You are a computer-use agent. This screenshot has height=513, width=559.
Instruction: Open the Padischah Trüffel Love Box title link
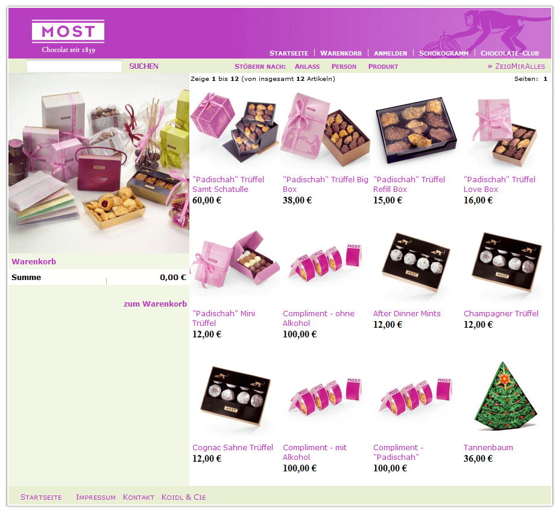(x=499, y=185)
